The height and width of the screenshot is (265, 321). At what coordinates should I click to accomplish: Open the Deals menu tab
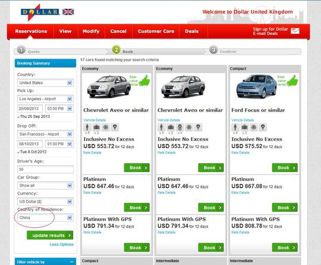[x=192, y=31]
